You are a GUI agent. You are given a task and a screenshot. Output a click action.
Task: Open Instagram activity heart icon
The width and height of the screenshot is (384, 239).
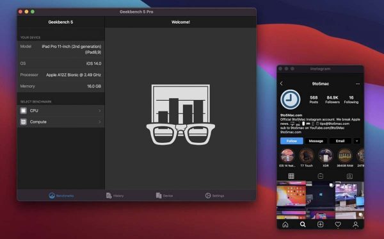(338, 224)
